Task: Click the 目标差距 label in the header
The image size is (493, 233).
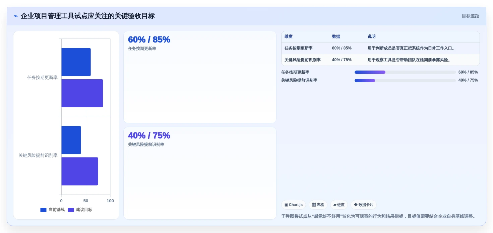Action: pos(470,16)
